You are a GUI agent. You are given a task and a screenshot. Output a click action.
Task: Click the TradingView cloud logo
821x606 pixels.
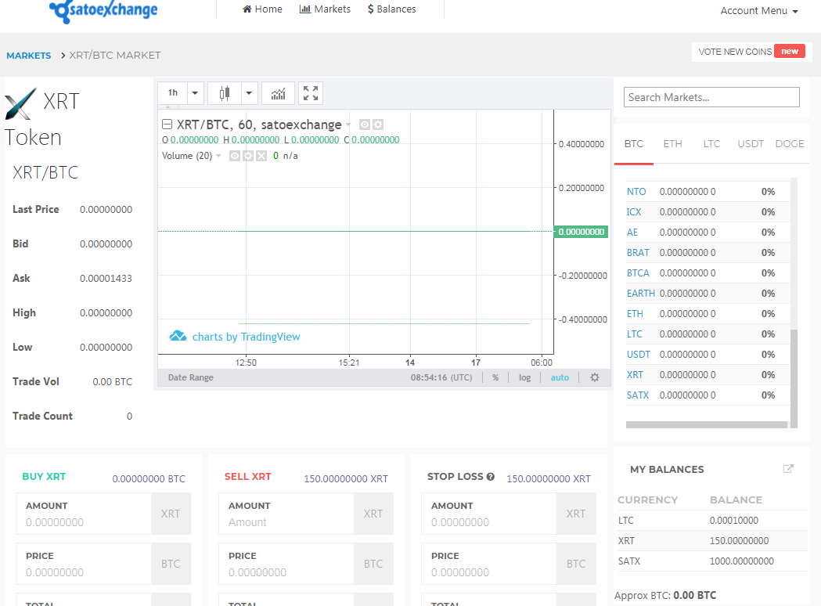point(178,336)
